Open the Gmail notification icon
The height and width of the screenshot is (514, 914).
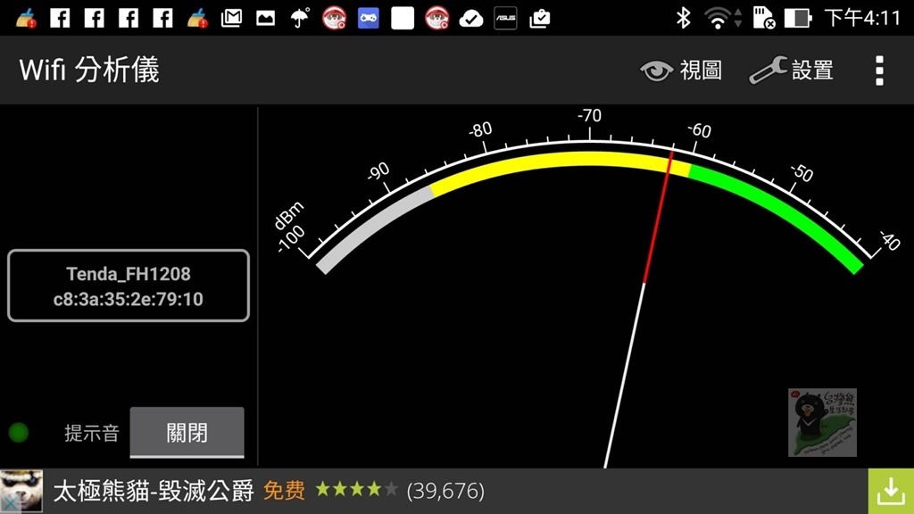coord(231,18)
